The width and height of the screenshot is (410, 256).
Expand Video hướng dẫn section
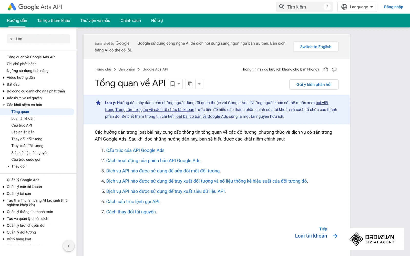click(x=4, y=78)
